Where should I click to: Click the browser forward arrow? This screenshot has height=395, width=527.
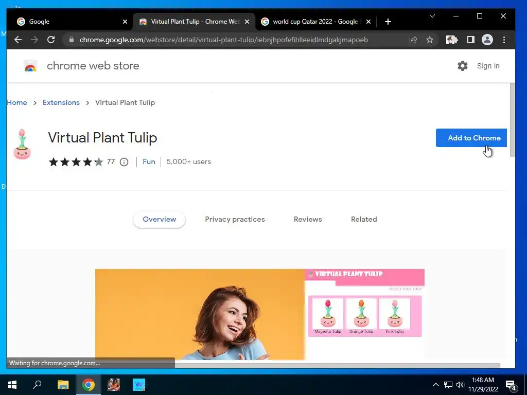pyautogui.click(x=34, y=40)
